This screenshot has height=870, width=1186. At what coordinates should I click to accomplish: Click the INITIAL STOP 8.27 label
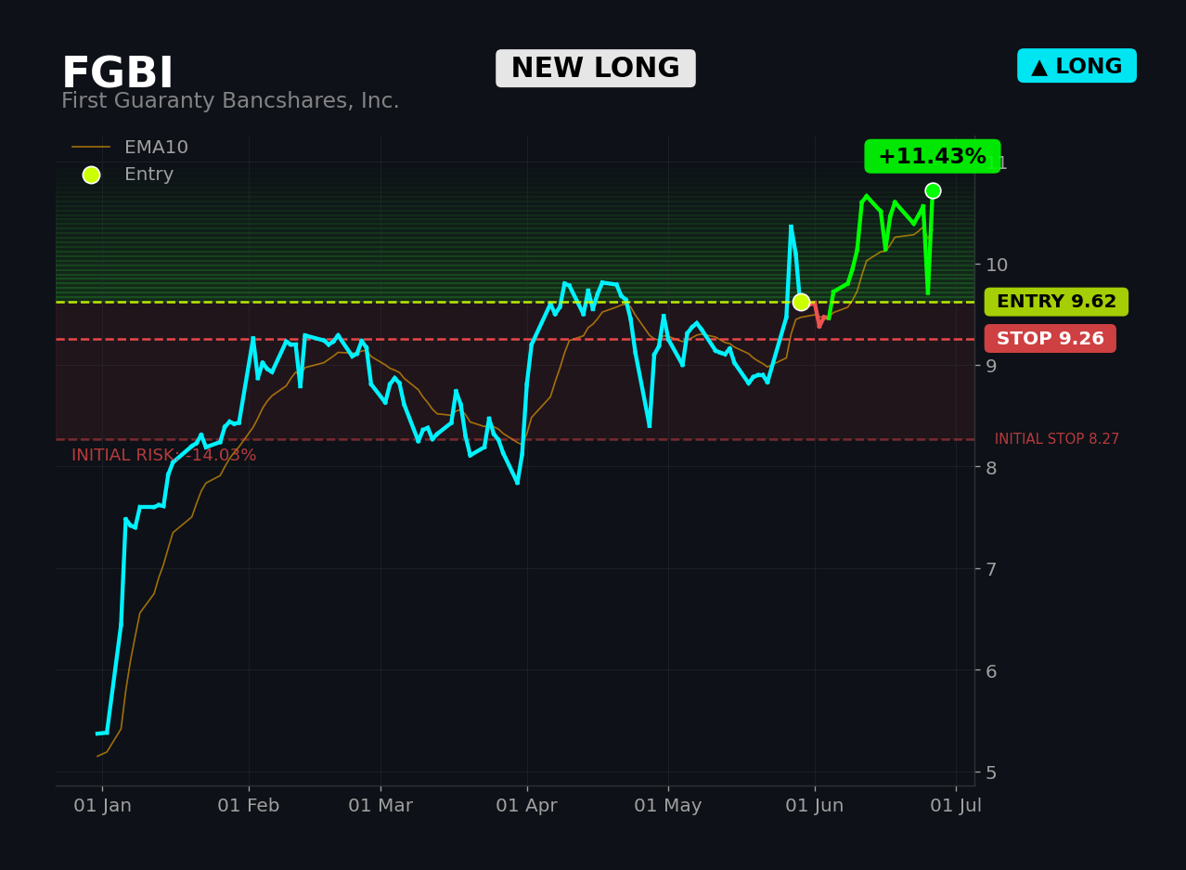(1057, 439)
